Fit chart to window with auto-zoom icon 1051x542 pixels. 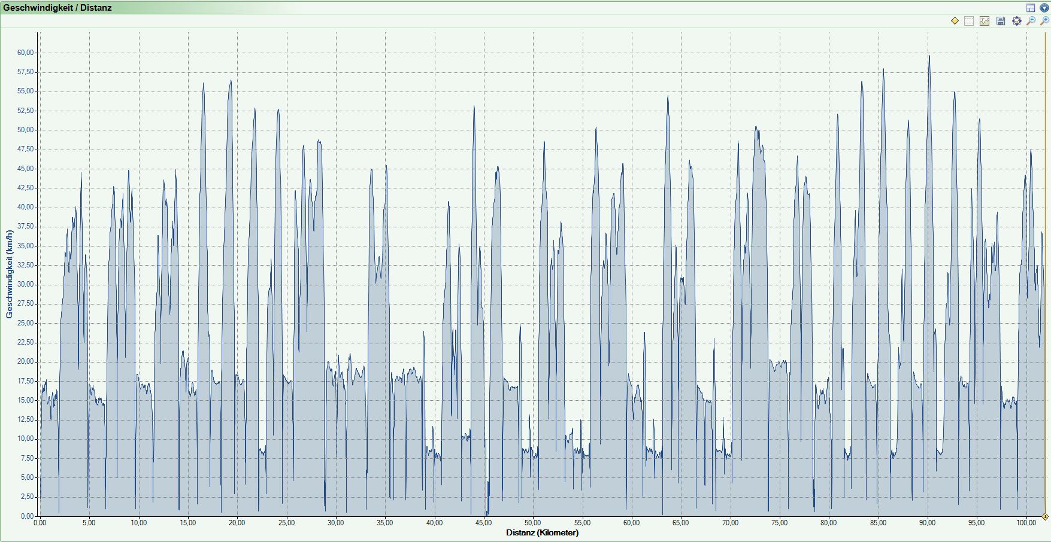tap(1016, 21)
